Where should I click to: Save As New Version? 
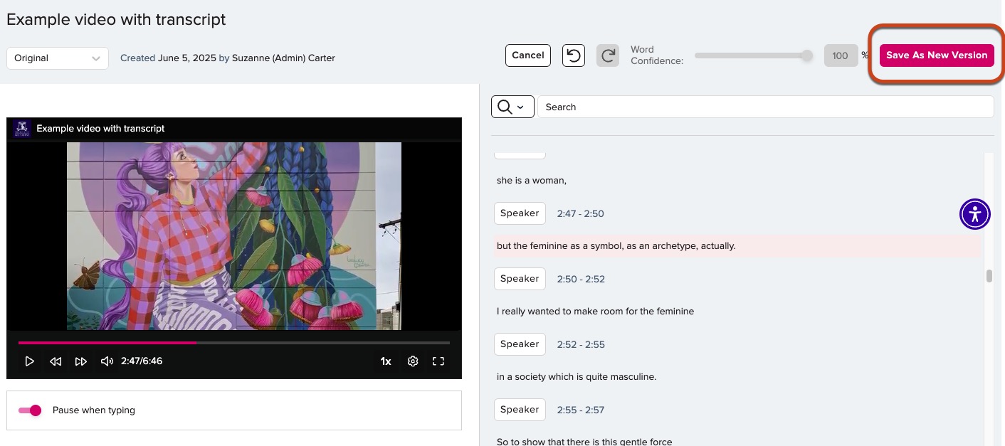pos(937,55)
